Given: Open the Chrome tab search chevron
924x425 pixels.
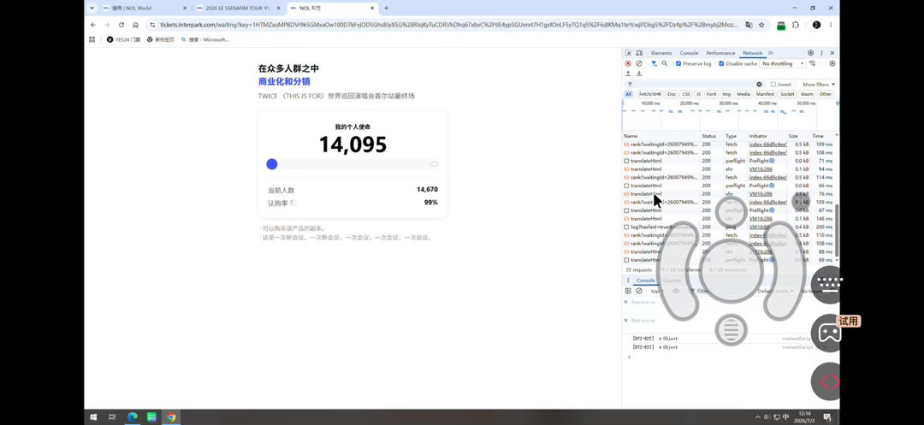Looking at the screenshot, I should (92, 9).
